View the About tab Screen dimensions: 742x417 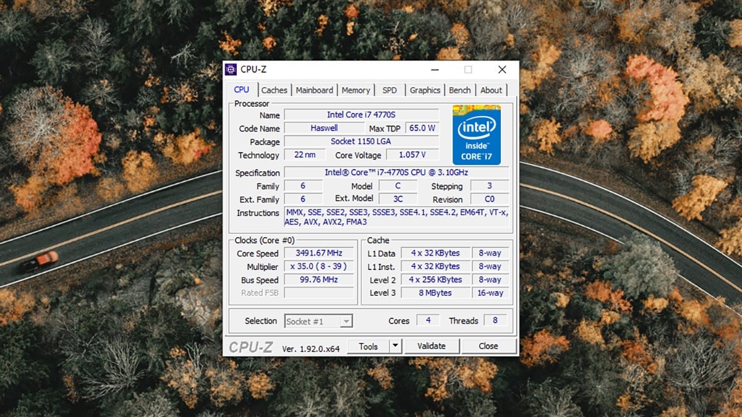(x=491, y=90)
